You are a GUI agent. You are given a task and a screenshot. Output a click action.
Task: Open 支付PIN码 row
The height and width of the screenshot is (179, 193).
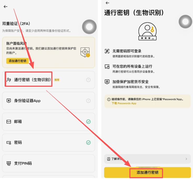pos(48,163)
